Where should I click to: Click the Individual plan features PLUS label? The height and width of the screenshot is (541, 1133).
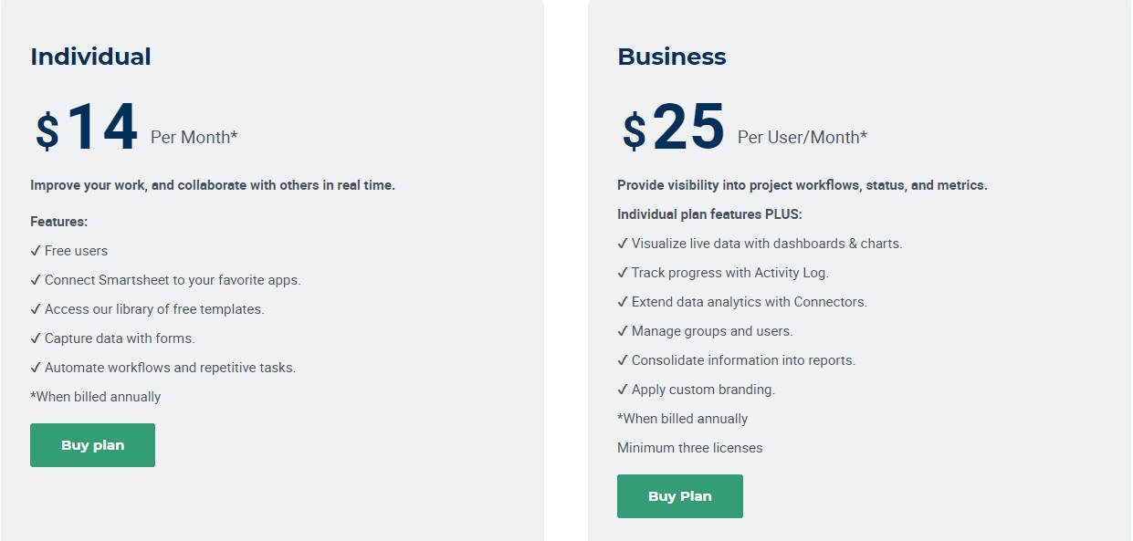[711, 213]
